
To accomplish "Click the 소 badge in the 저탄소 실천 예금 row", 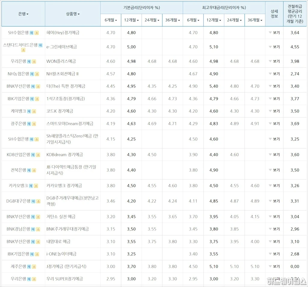I will (x=38, y=217).
